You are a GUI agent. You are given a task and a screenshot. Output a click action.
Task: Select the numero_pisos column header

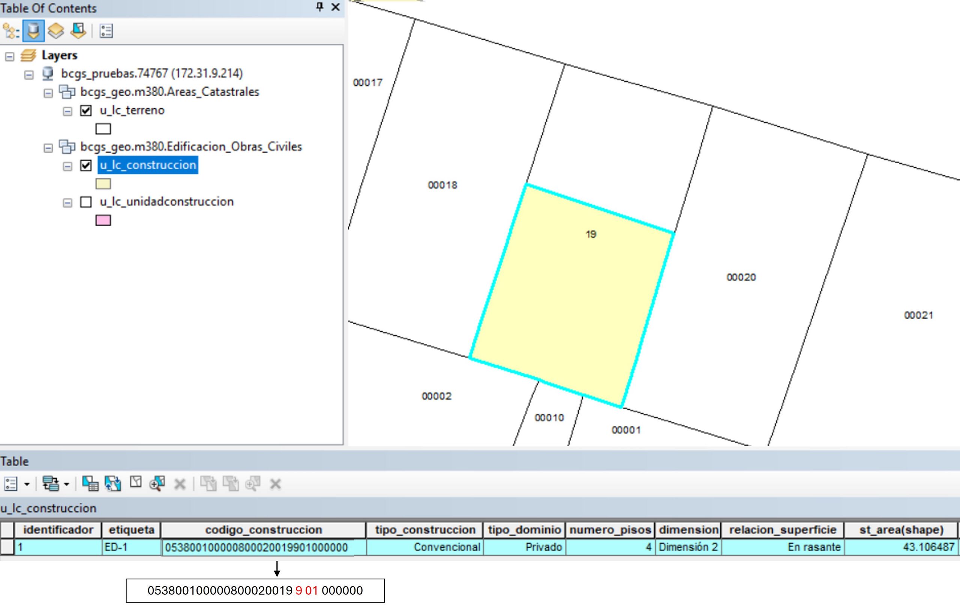(x=610, y=530)
